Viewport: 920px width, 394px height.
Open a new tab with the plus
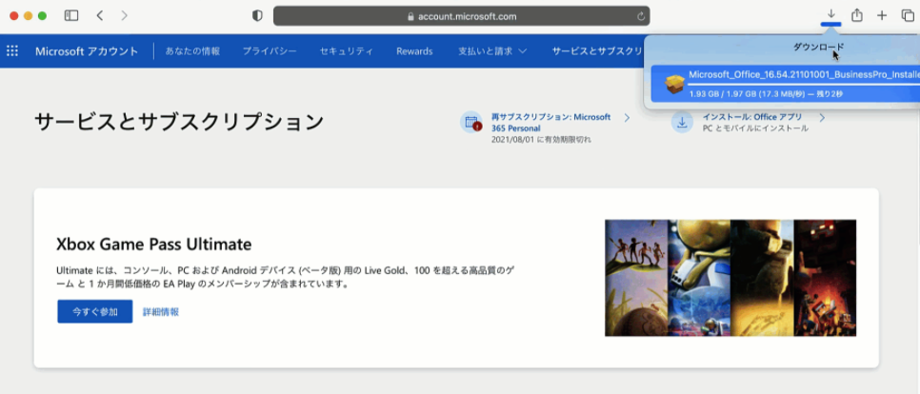tap(882, 16)
